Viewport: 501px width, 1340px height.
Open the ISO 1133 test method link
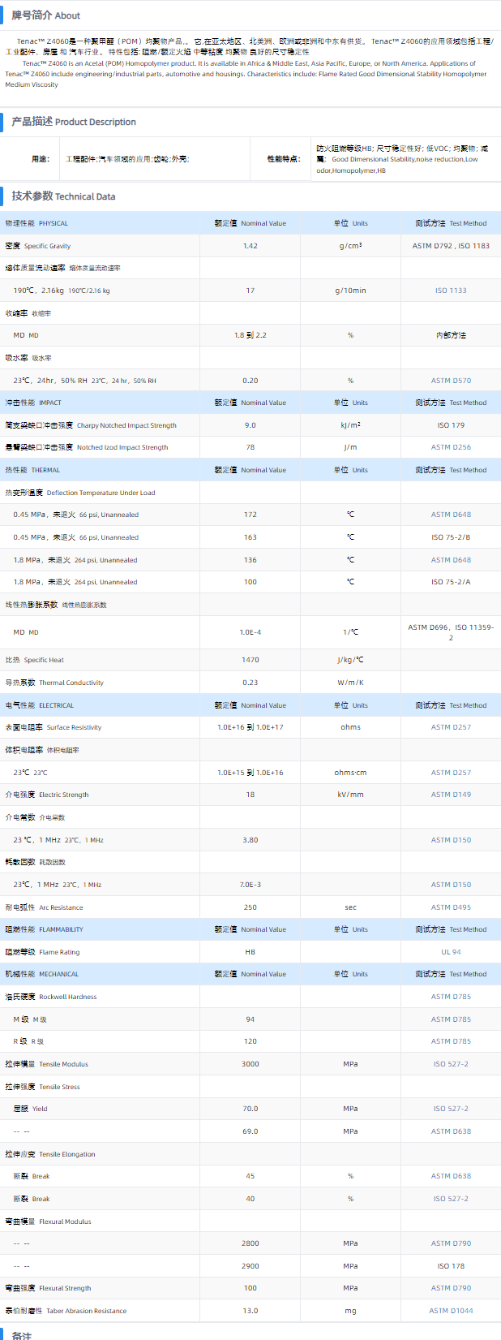pos(451,291)
